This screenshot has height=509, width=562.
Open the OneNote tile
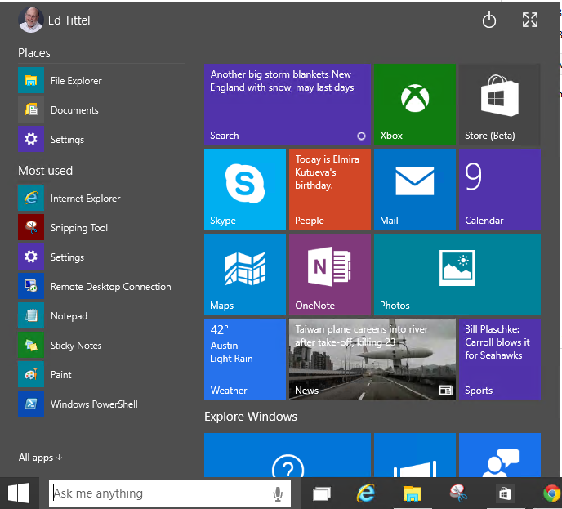[x=330, y=275]
